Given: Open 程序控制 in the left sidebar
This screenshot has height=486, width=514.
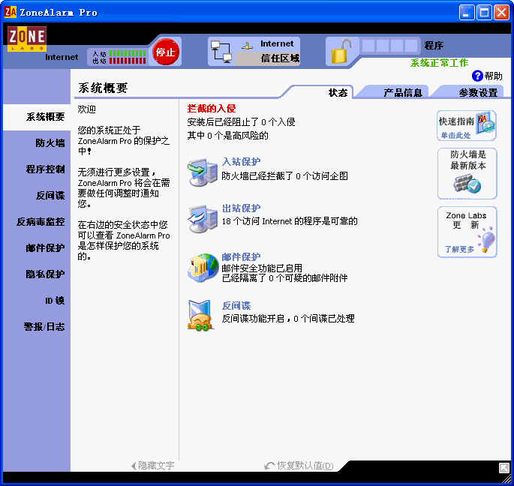Looking at the screenshot, I should [45, 169].
